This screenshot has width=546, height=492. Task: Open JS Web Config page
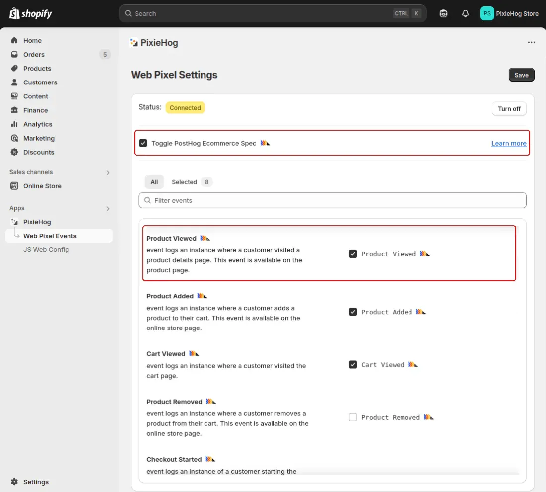click(46, 249)
